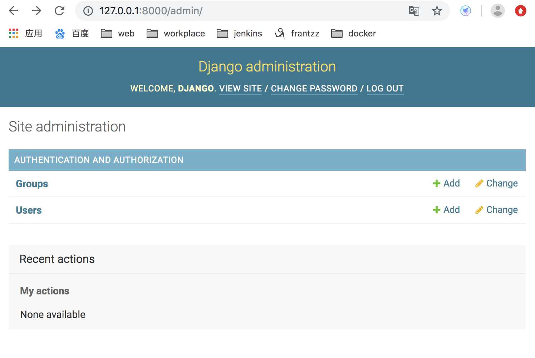The width and height of the screenshot is (535, 358).
Task: Open the Google Translate icon in the address bar
Action: (414, 11)
